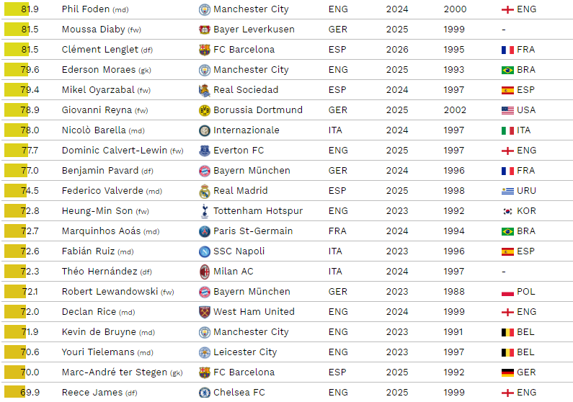Open Phil Foden's player name
This screenshot has height=402, width=573.
click(x=86, y=9)
